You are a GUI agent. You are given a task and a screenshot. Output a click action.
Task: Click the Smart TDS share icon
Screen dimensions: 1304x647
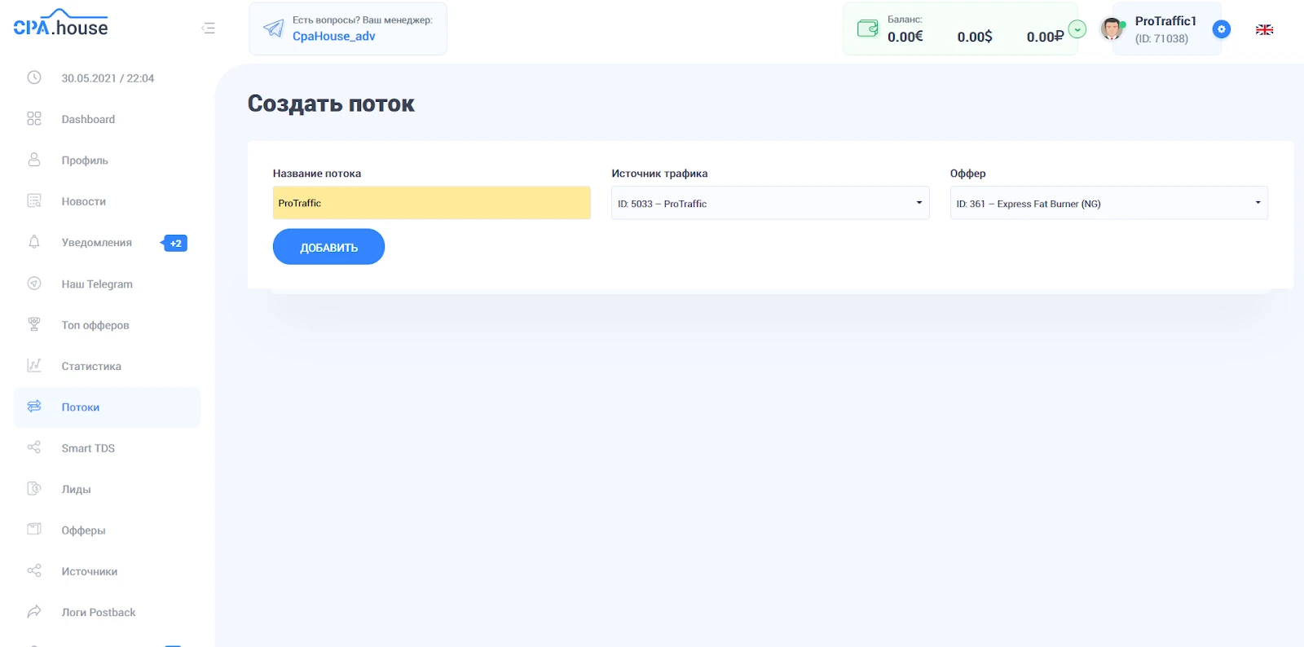coord(34,447)
